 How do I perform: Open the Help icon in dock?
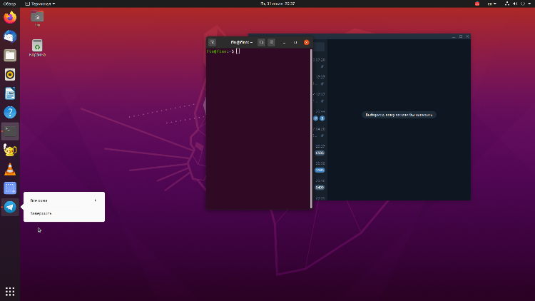[10, 112]
